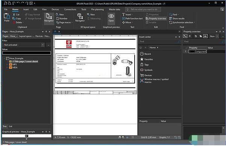Pin the Pages - Hose_Example panel
The image size is (226, 146).
click(46, 32)
